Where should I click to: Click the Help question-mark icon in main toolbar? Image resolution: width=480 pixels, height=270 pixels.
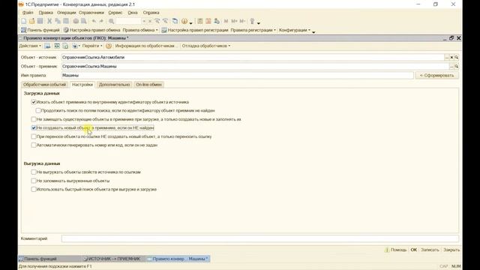pos(184,21)
